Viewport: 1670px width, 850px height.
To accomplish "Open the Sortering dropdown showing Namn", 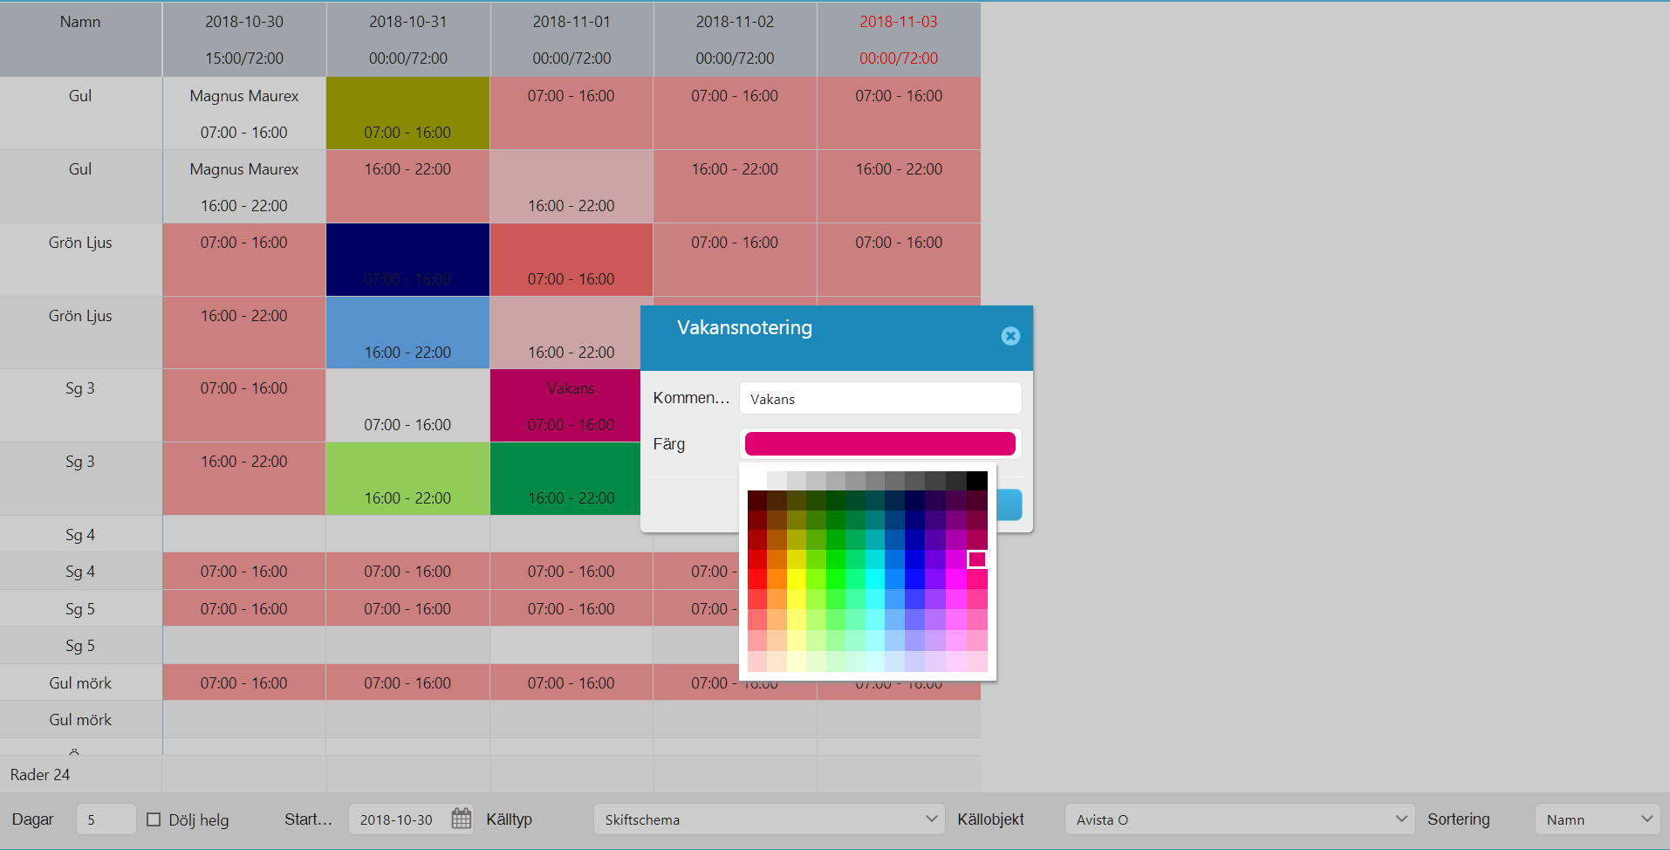I will [1597, 819].
